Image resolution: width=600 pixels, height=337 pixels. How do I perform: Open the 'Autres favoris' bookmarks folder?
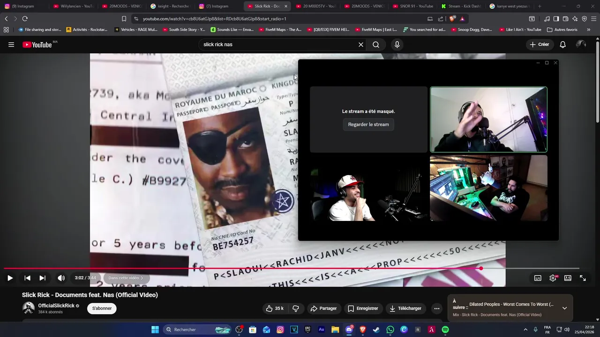tap(562, 29)
